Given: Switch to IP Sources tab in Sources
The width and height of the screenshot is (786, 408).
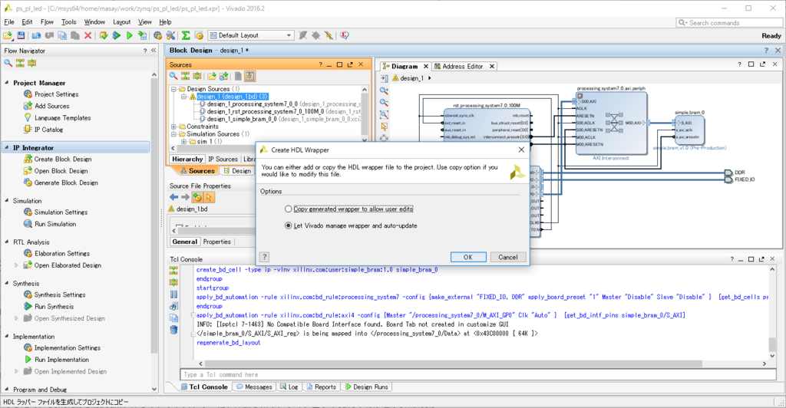Looking at the screenshot, I should (223, 160).
